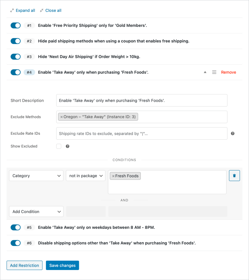
Task: Click the drag handle icon on restriction #4
Action: (214, 72)
